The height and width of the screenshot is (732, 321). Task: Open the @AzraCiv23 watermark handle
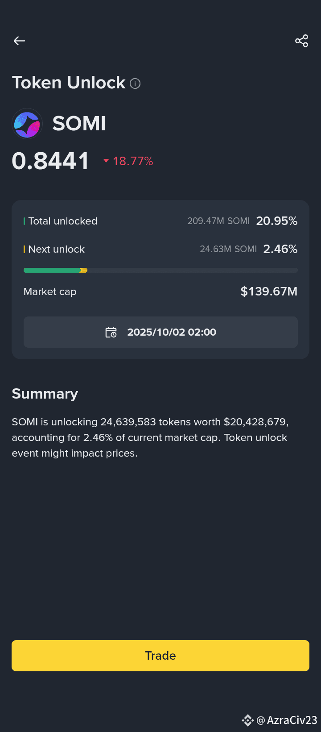287,720
